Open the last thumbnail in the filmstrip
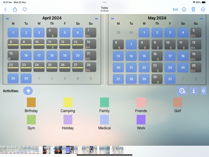209x157 pixels. tap(122, 150)
